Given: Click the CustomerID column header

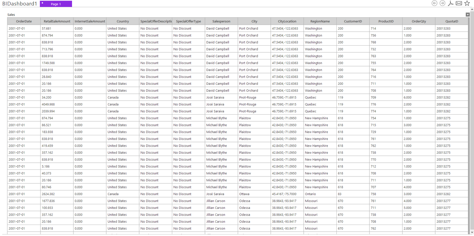Looking at the screenshot, I should coord(353,21).
